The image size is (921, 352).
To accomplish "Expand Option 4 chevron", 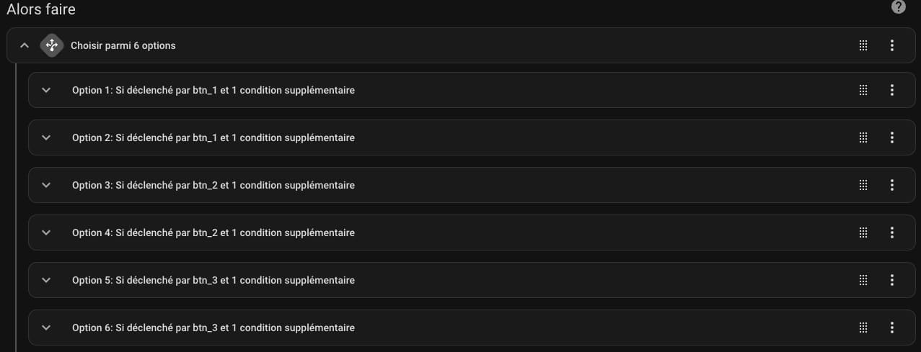I will (x=46, y=233).
